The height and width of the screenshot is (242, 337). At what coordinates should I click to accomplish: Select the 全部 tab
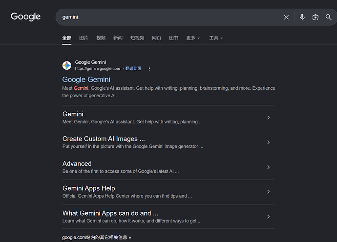click(66, 38)
